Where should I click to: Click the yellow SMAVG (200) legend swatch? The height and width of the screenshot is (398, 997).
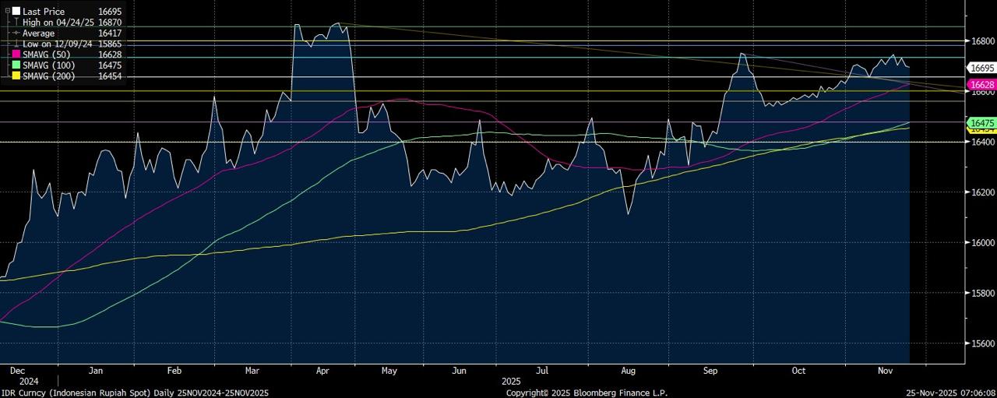[16, 76]
